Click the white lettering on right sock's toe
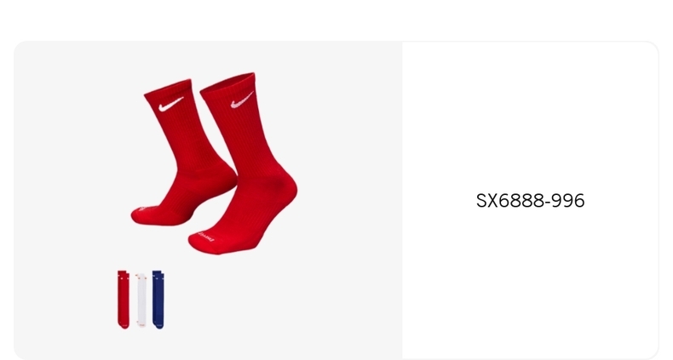The image size is (673, 360). 203,237
